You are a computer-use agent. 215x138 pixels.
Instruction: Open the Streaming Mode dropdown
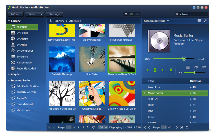(x=156, y=21)
